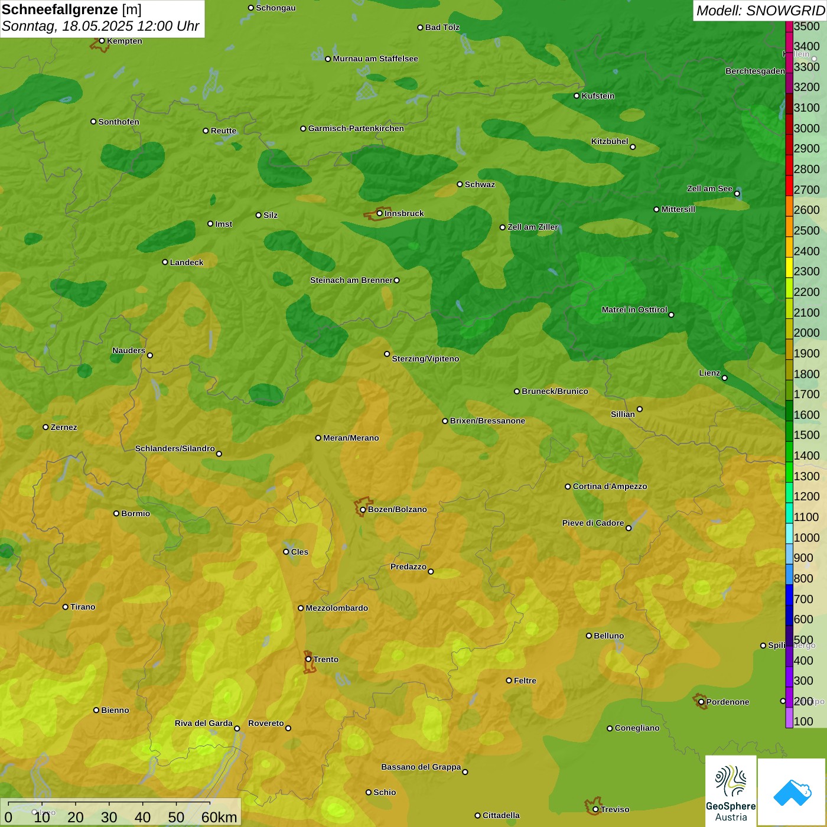Click the 1600 m dark green legend swatch
827x827 pixels.
coord(789,411)
